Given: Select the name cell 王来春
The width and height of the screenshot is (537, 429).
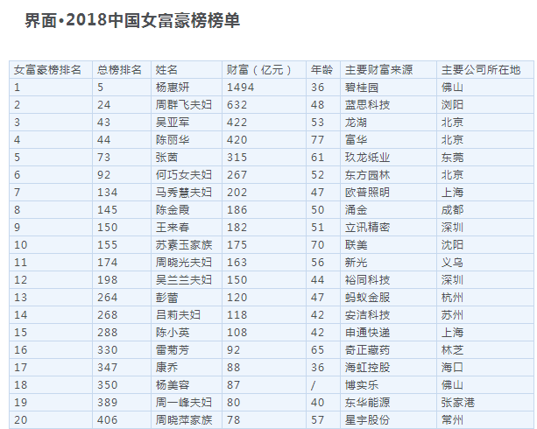Looking at the screenshot, I should tap(173, 228).
